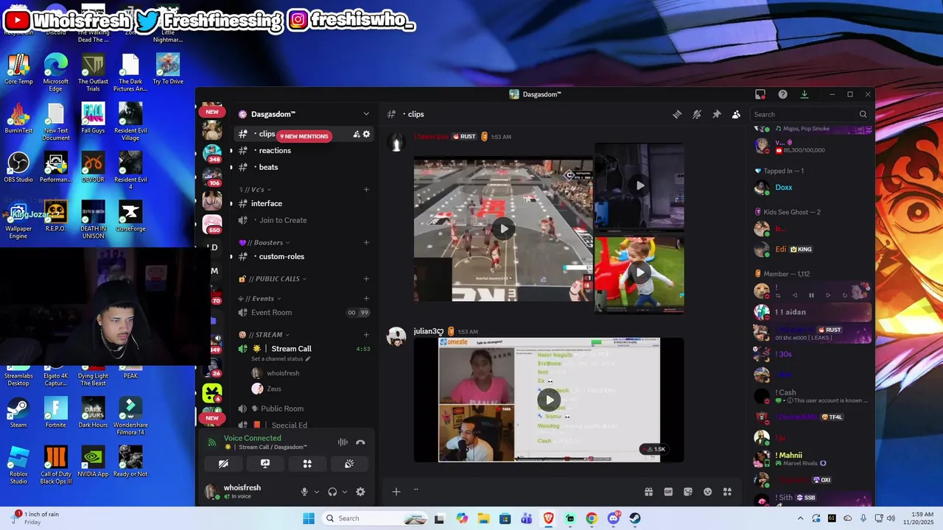
Task: Open Steam icon on desktop
Action: click(18, 412)
